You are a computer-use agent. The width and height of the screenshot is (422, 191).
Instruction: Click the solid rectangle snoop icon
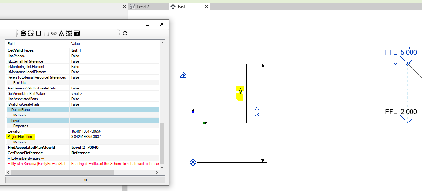(39, 33)
